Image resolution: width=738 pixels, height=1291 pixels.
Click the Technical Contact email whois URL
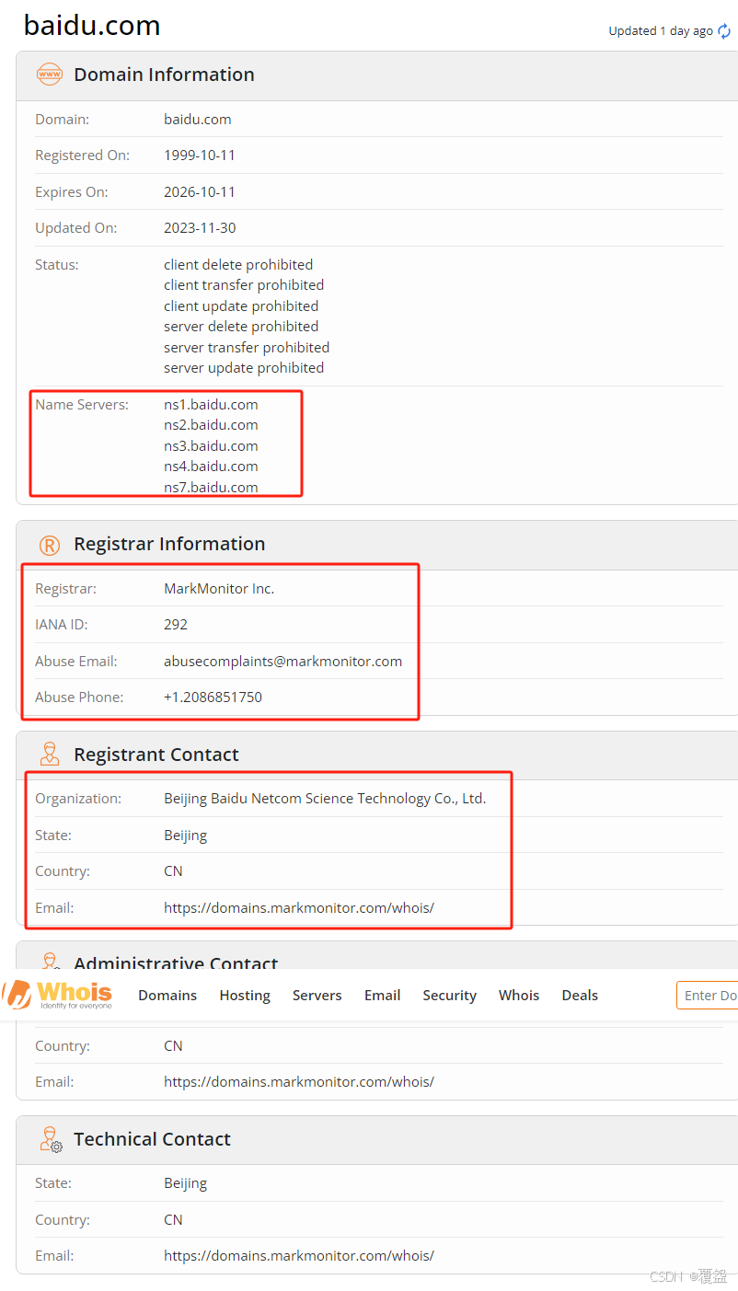click(299, 1256)
